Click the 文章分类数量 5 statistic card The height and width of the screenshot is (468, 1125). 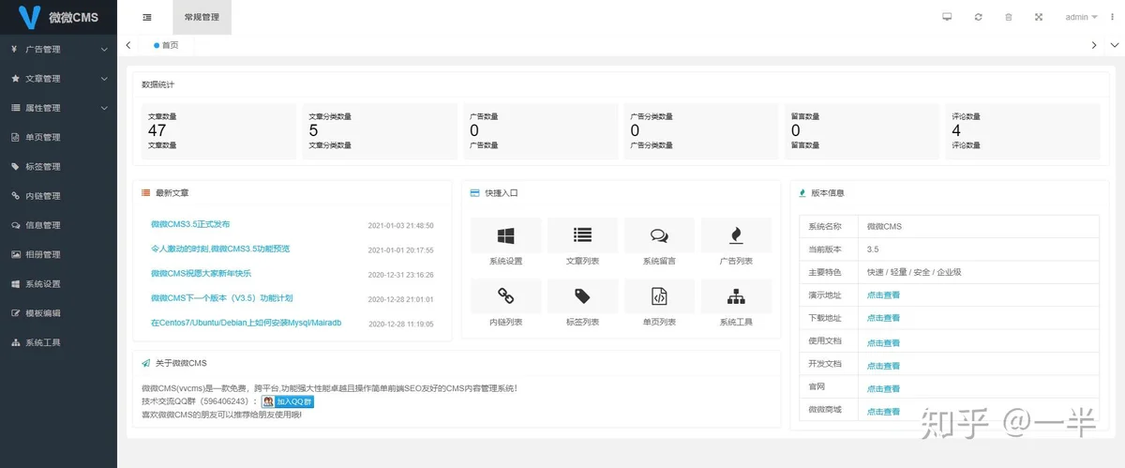380,131
